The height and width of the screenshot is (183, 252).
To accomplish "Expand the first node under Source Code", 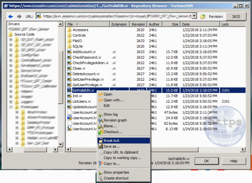I will coord(11,40).
